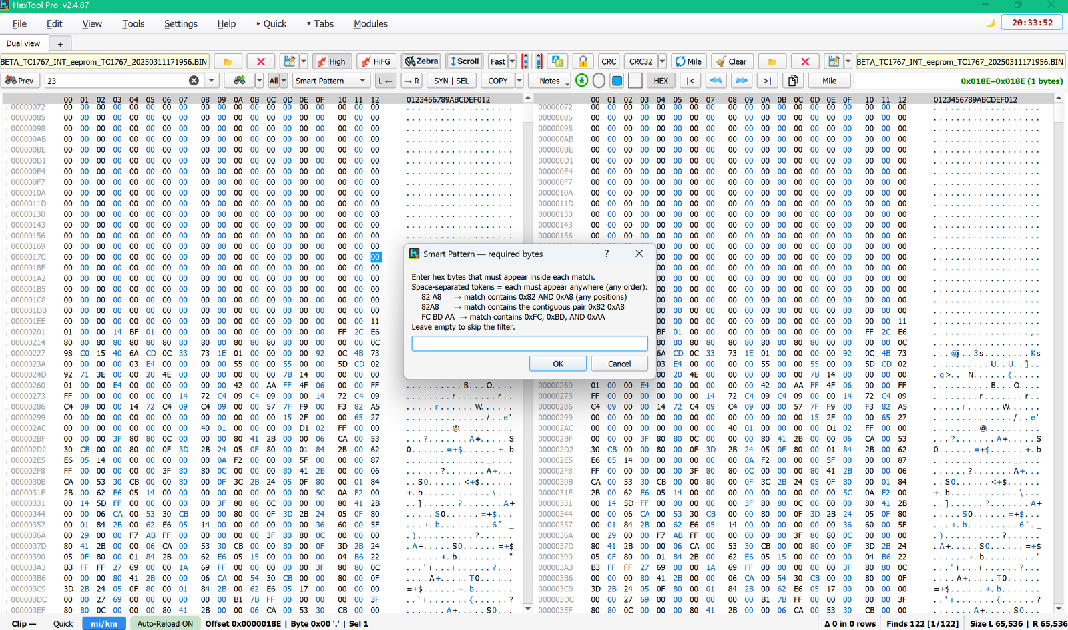Open the Modules menu
This screenshot has height=630, width=1068.
(370, 23)
